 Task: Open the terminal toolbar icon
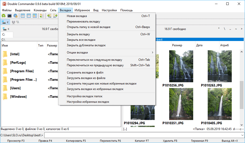click(10, 16)
